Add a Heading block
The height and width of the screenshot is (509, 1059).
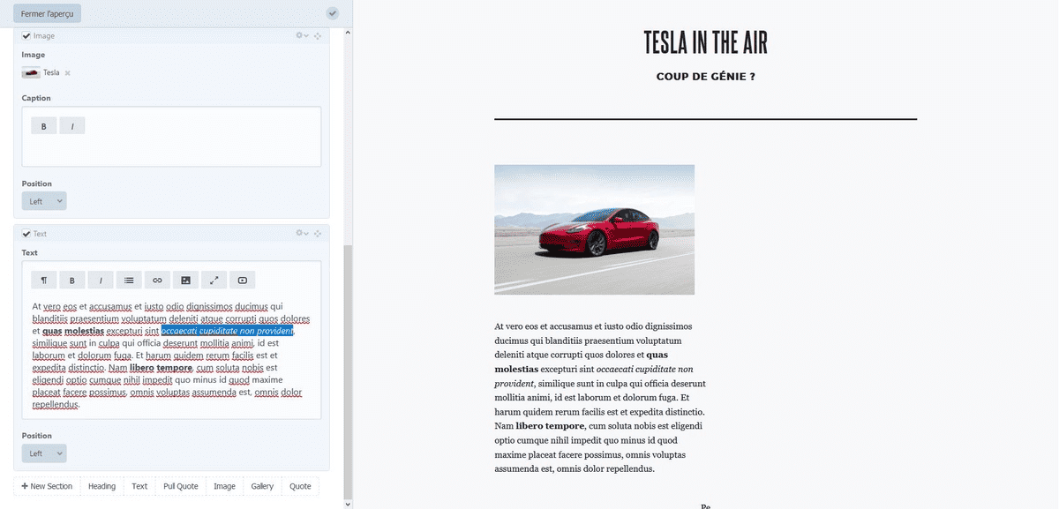pyautogui.click(x=102, y=486)
